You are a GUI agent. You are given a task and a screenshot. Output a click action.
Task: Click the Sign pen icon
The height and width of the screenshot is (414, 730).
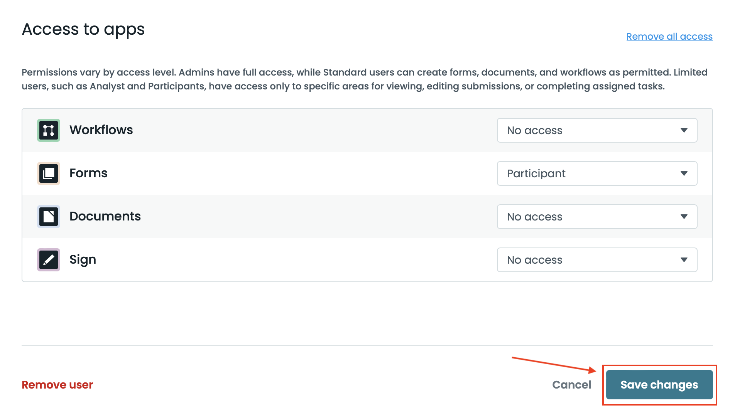point(49,260)
